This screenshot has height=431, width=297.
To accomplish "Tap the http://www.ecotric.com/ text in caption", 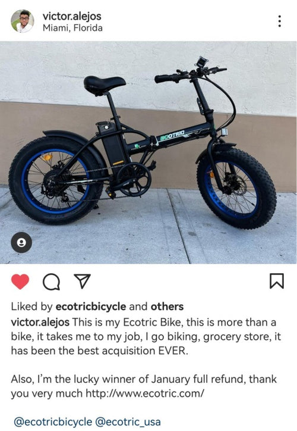I will point(145,393).
